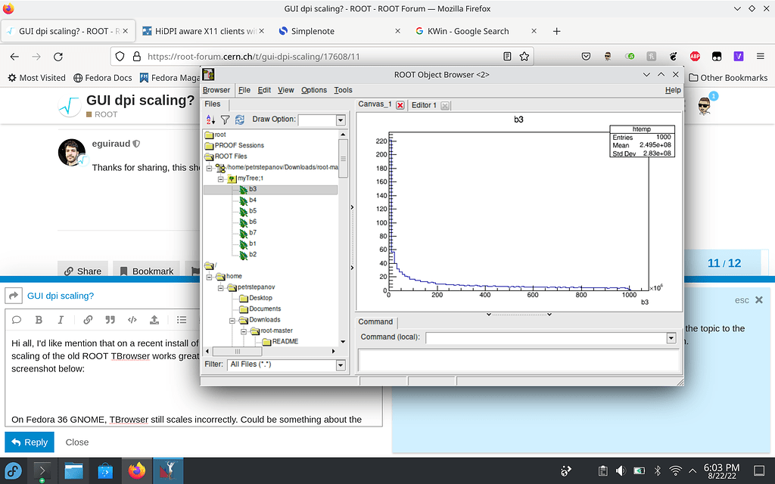The image size is (775, 484).
Task: Click the blockquote icon in forum editor
Action: coord(110,320)
